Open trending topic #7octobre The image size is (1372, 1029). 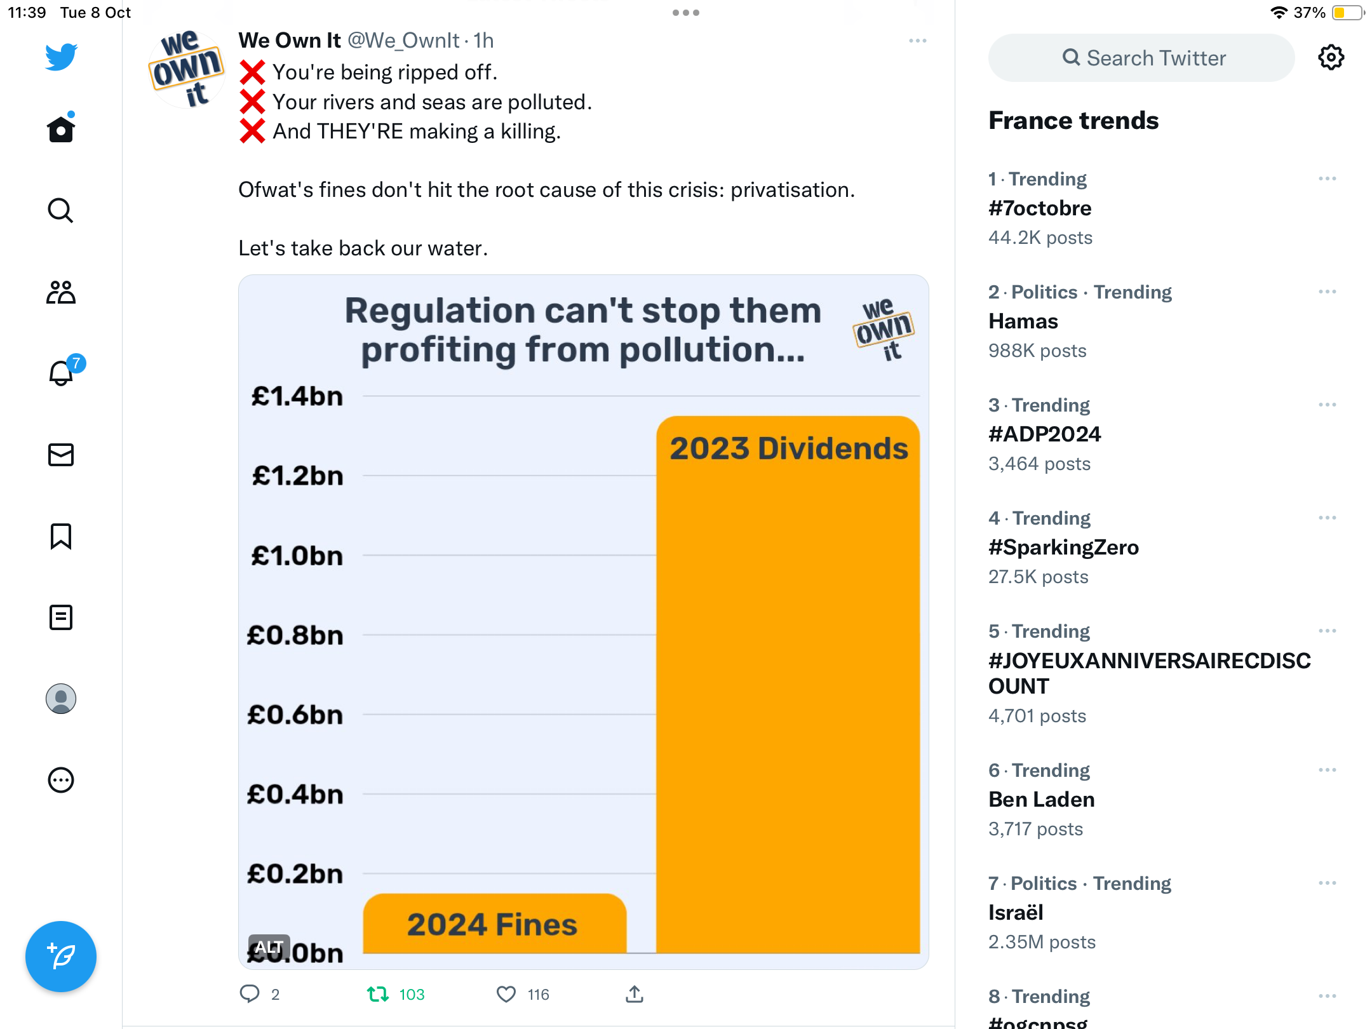pyautogui.click(x=1040, y=208)
